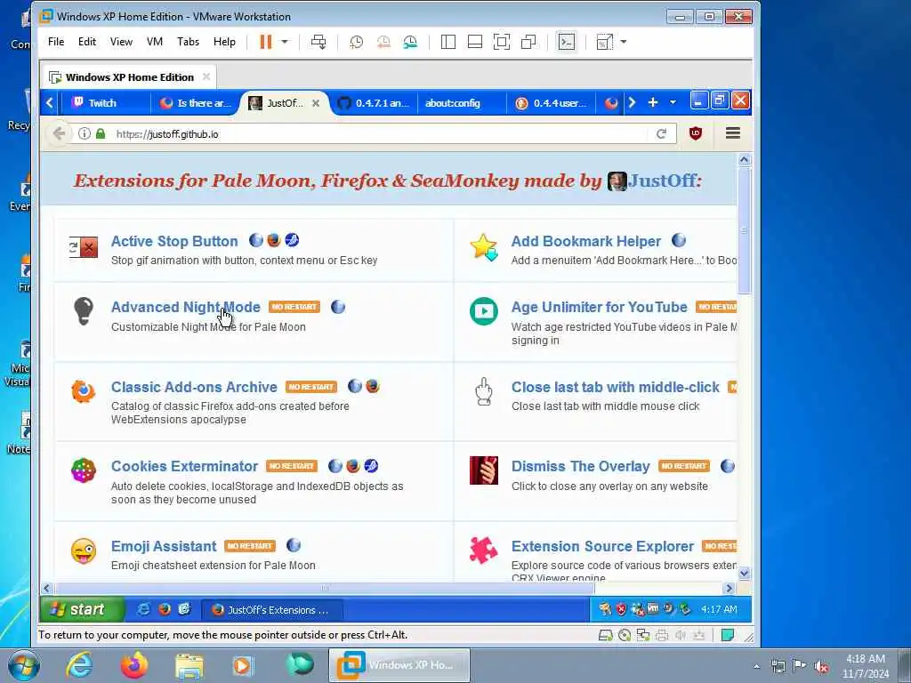Open the VM menu
Viewport: 911px width, 683px height.
pyautogui.click(x=155, y=42)
